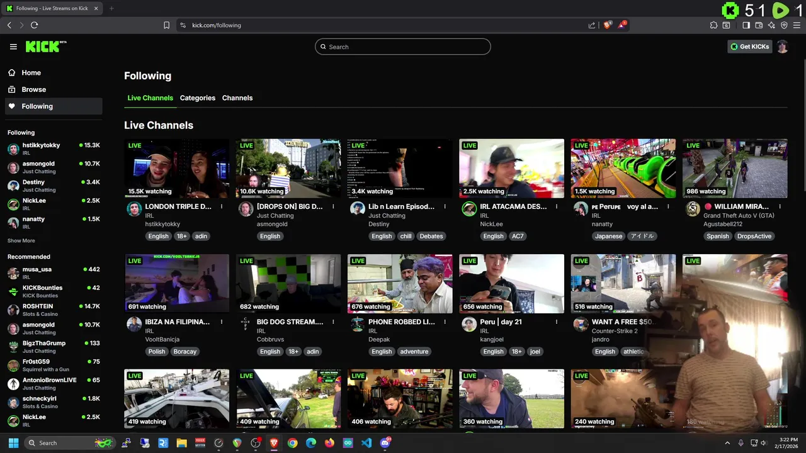This screenshot has height=453, width=806.
Task: Open the 15.5K watching stream thumbnail
Action: tap(177, 169)
